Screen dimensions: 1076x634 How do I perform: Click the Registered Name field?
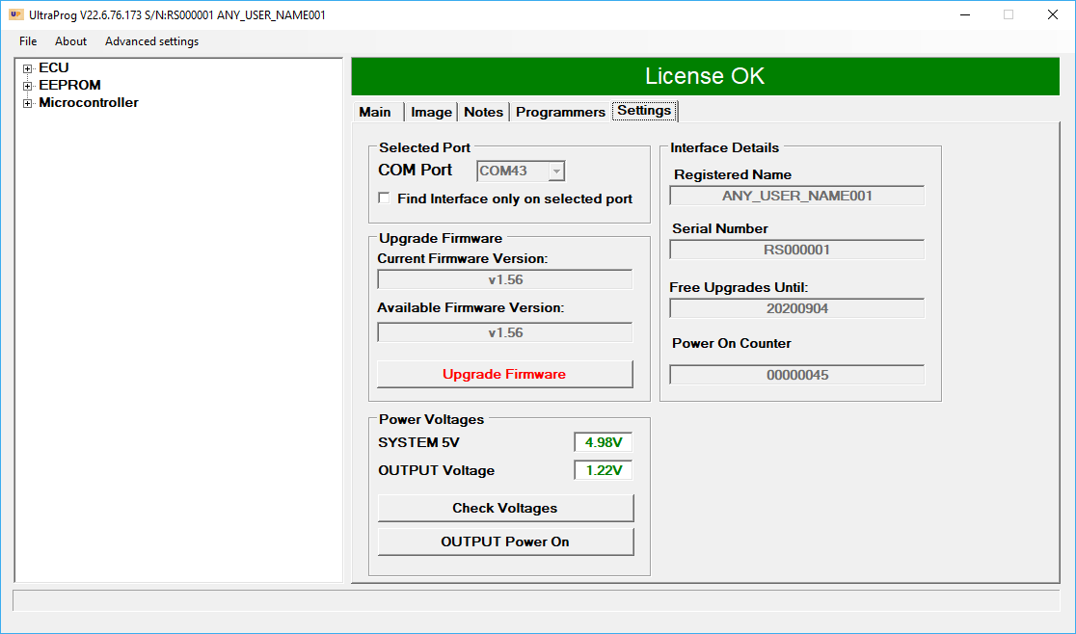click(796, 196)
